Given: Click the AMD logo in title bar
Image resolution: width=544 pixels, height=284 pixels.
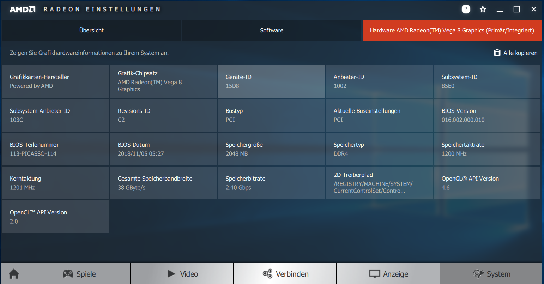Looking at the screenshot, I should (x=23, y=10).
